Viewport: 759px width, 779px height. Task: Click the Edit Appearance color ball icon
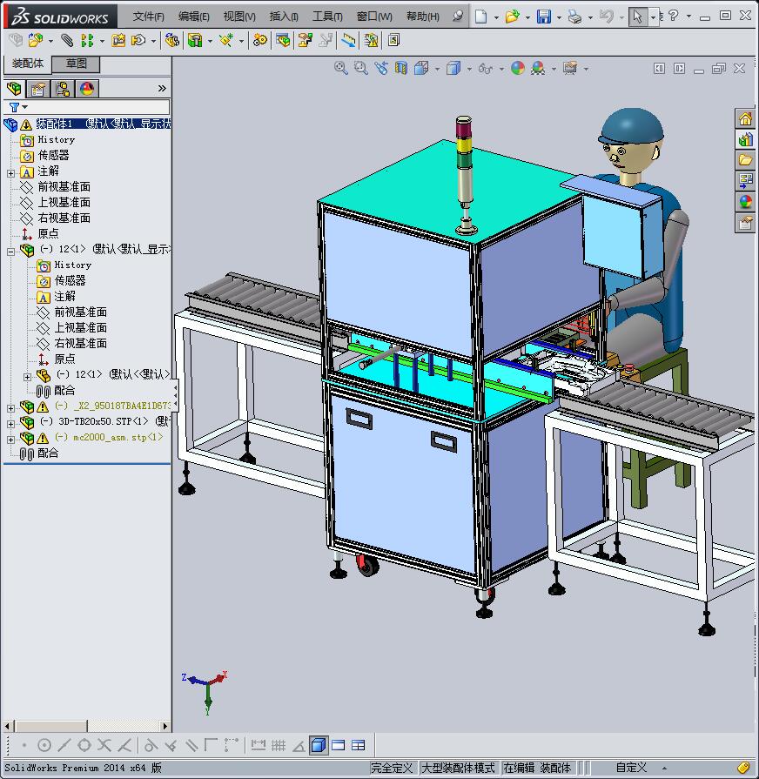(518, 68)
